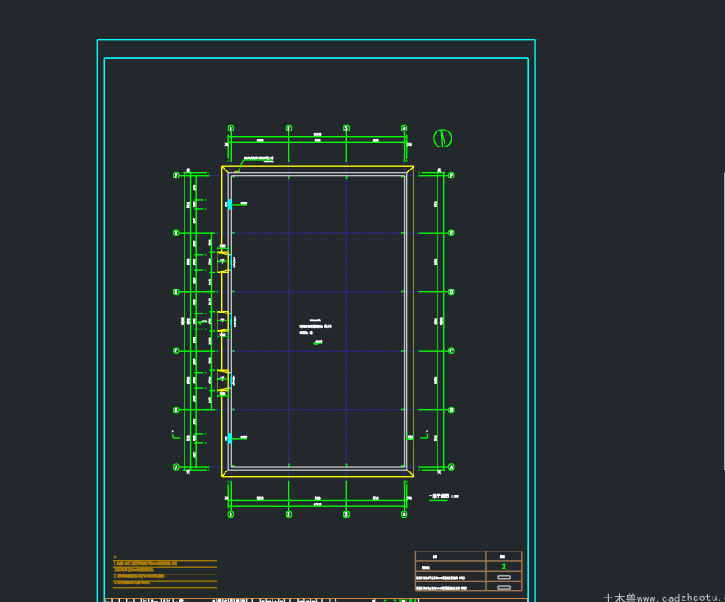Click grid bubble 1 above the plan

[231, 128]
